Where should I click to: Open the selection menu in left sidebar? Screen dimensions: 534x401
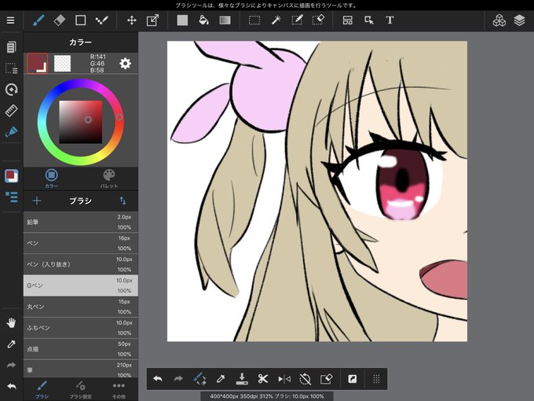coord(11,68)
